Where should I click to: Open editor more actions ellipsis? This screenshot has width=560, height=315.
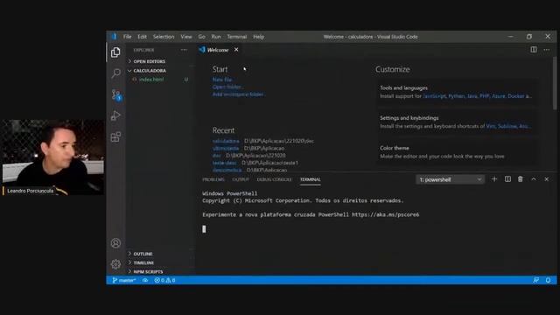(x=546, y=50)
